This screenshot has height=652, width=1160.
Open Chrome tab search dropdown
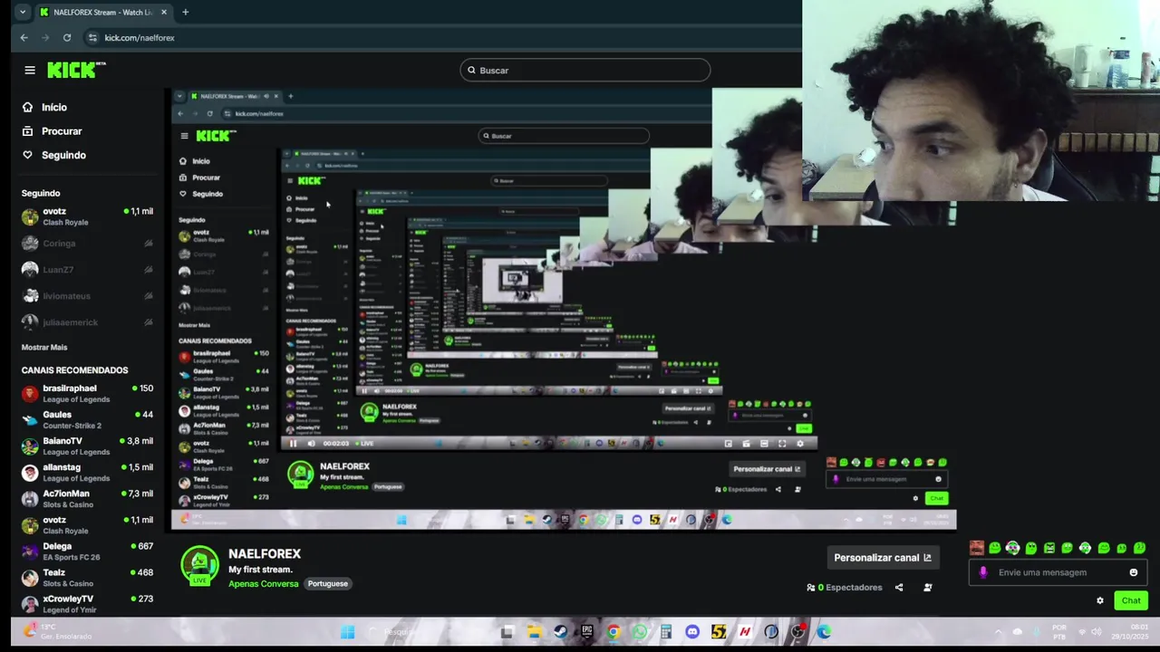[23, 12]
